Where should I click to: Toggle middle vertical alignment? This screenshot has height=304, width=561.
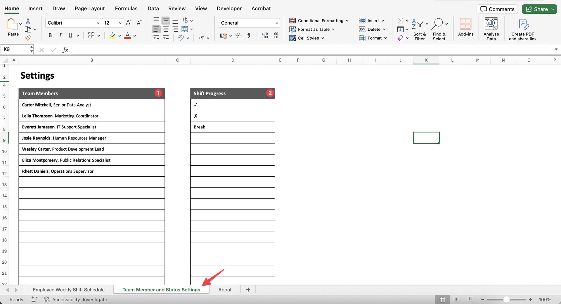click(166, 20)
